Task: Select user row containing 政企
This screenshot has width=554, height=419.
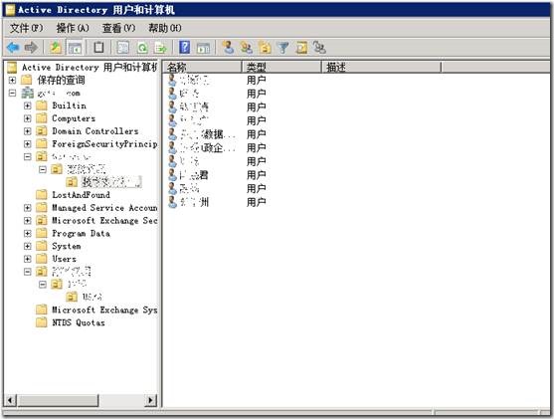Action: (x=217, y=147)
